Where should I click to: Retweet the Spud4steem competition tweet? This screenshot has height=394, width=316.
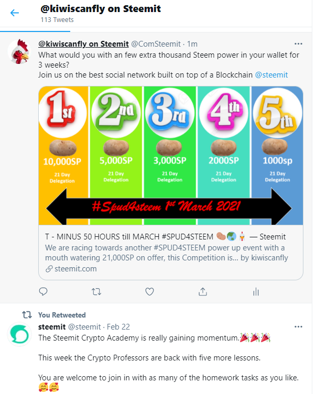tap(96, 292)
